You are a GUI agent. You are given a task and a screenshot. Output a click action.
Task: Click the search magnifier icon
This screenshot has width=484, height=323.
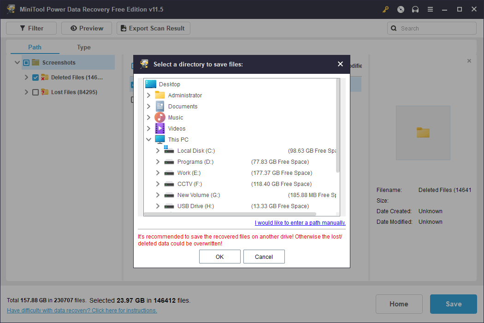394,28
